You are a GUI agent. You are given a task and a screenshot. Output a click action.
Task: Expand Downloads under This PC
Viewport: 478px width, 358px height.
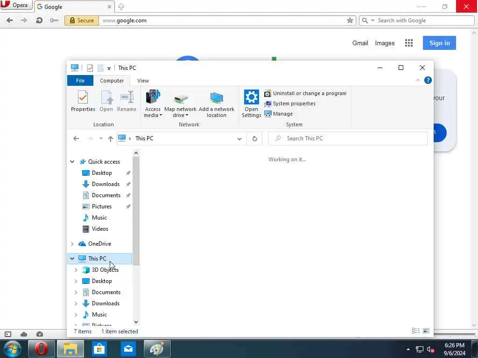pos(76,303)
